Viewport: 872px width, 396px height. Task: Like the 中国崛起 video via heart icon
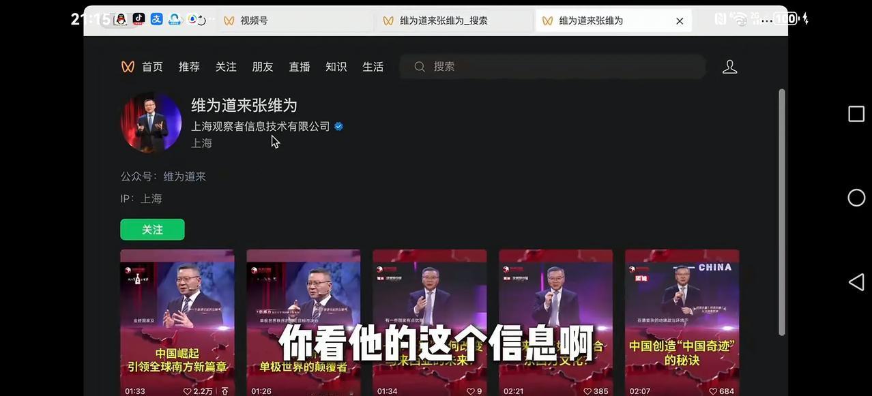(187, 391)
